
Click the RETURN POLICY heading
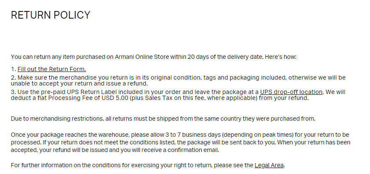(51, 15)
